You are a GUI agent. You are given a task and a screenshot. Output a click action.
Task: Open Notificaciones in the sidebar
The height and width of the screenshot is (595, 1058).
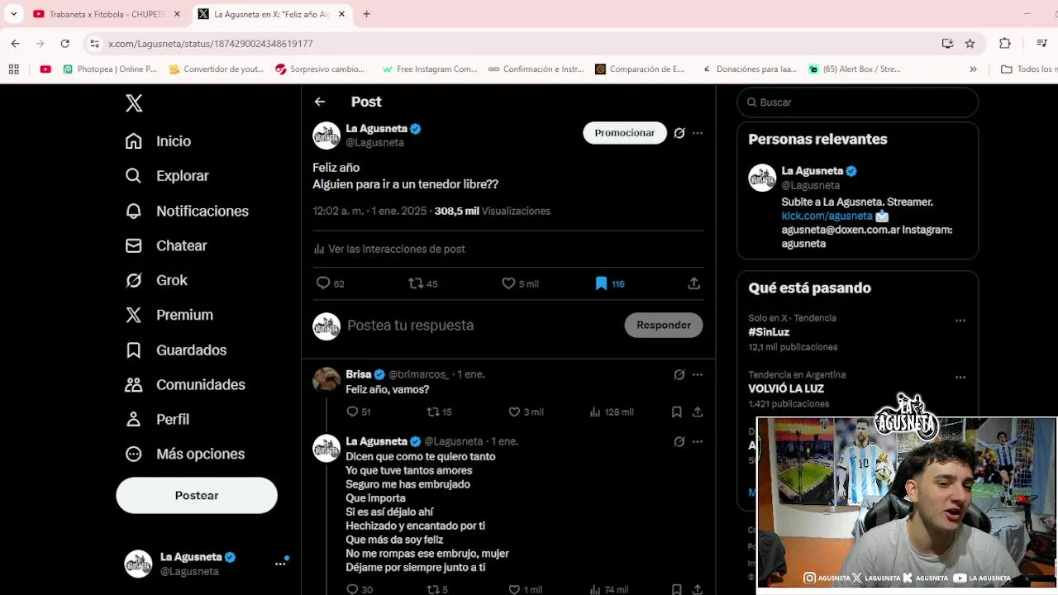(x=187, y=211)
